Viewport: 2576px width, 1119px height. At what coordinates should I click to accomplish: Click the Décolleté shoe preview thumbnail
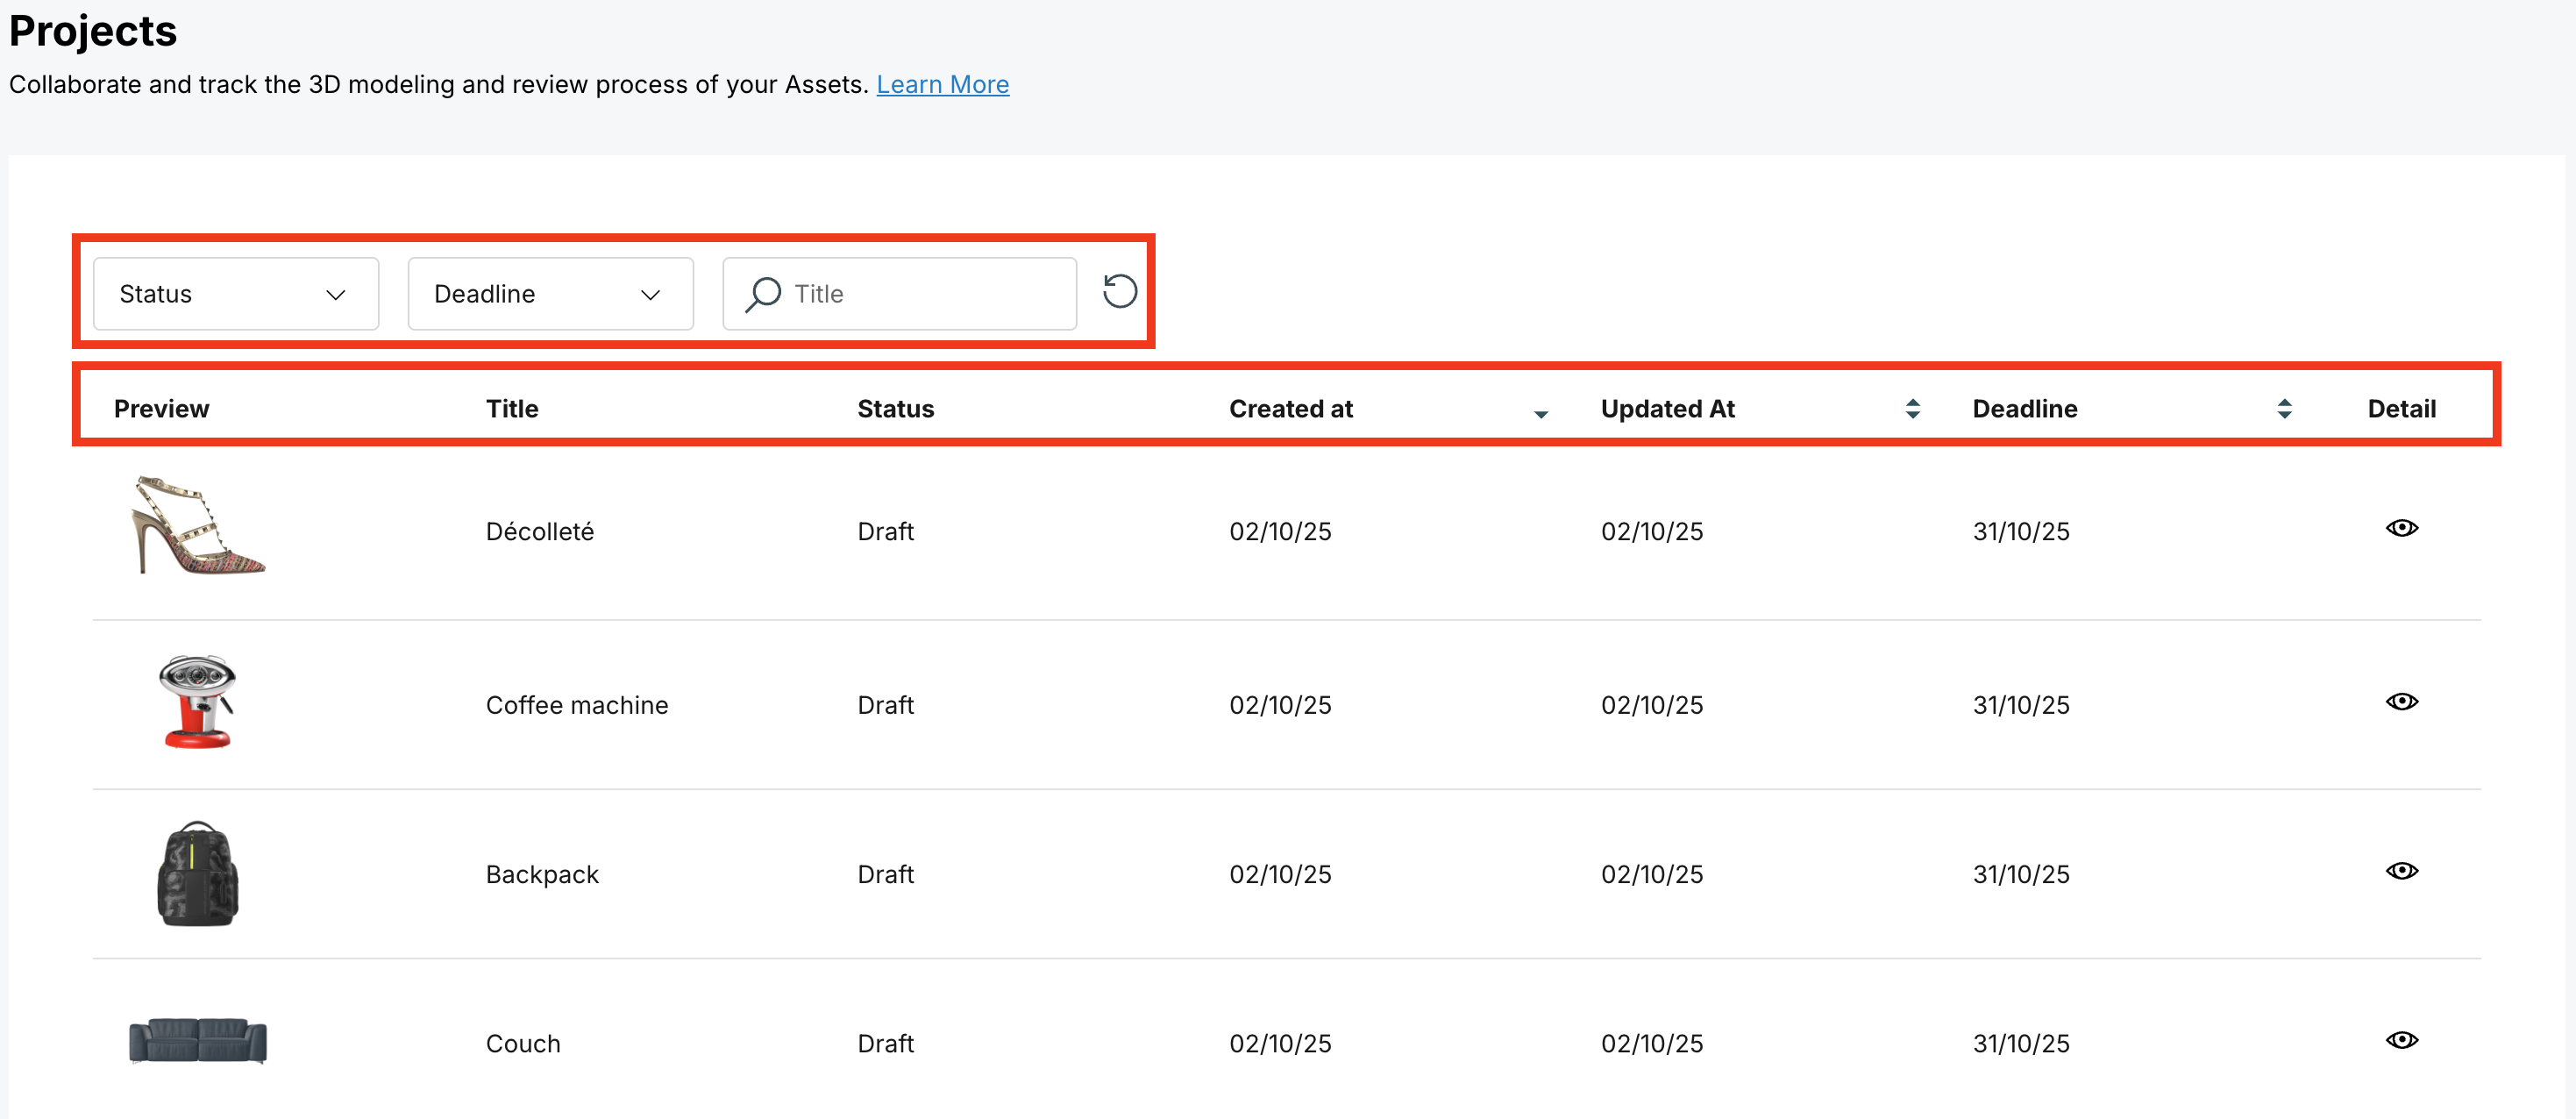pos(198,526)
